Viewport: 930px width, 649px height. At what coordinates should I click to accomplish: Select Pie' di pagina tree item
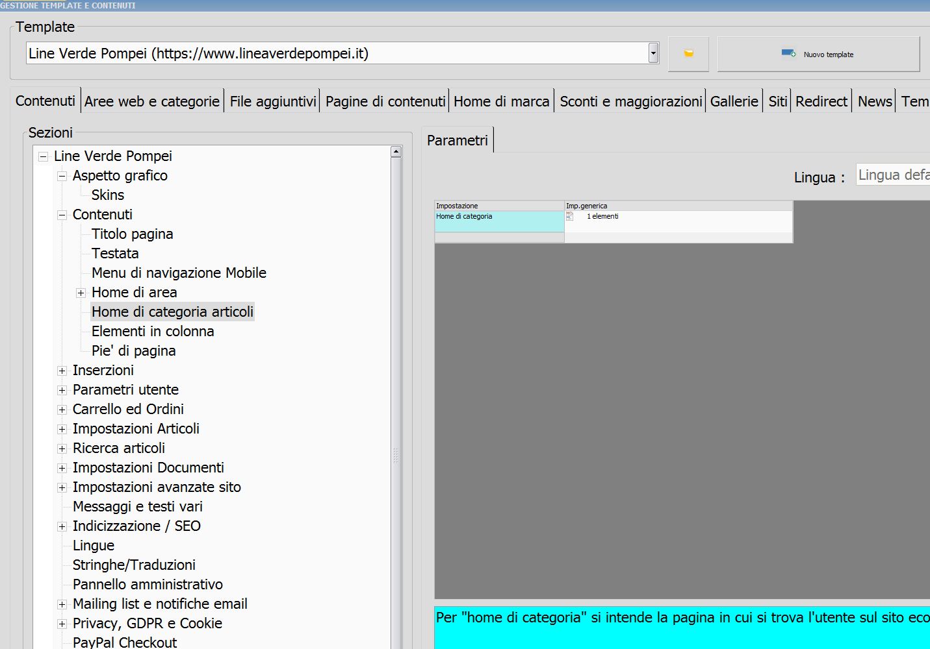pos(134,350)
